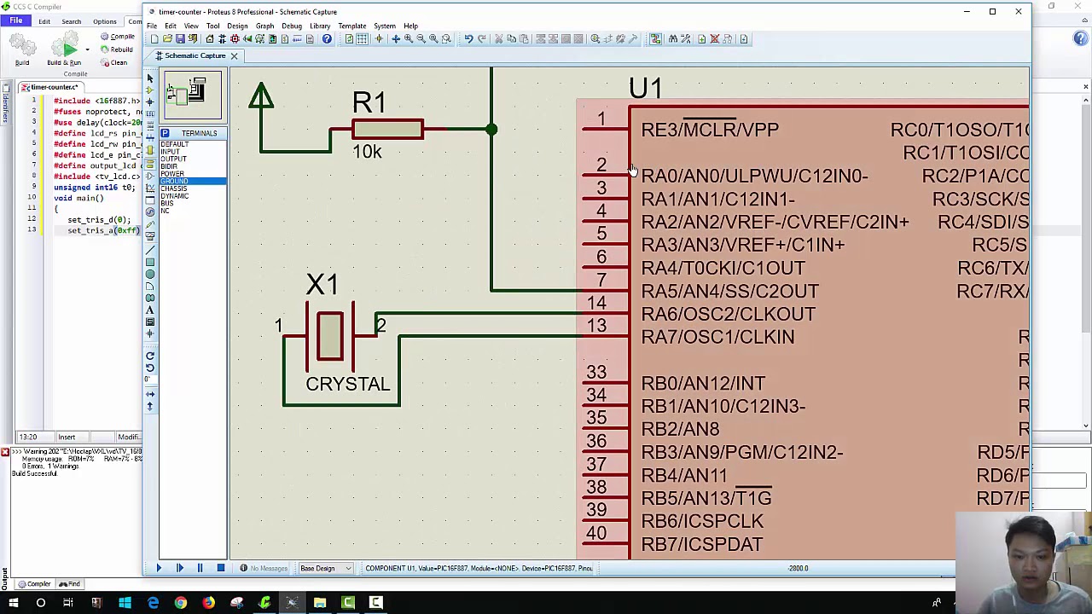This screenshot has height=614, width=1092.
Task: Open the View menu in Proteus
Action: 191,26
